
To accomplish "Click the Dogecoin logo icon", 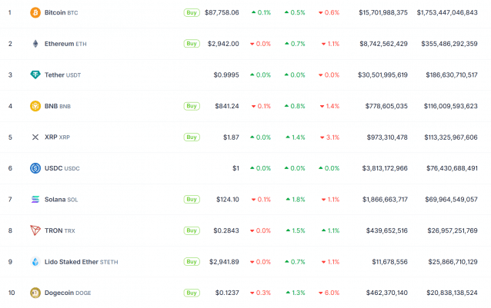I will (x=35, y=293).
